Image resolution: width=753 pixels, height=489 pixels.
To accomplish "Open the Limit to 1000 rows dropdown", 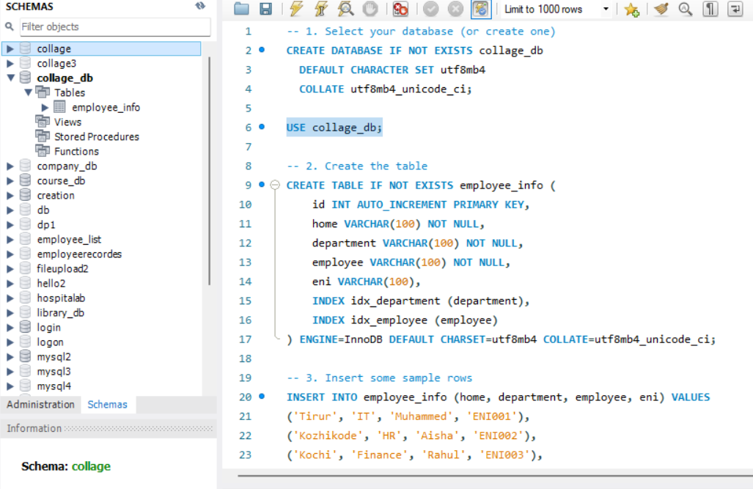I will [x=606, y=9].
